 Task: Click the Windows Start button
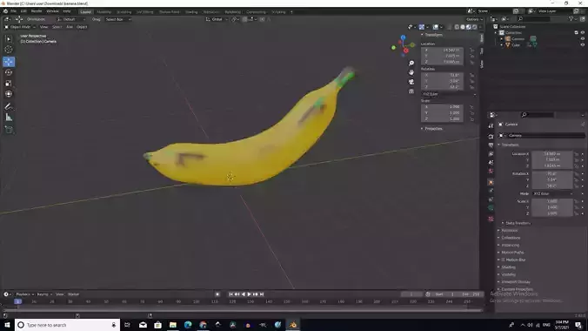tap(7, 325)
